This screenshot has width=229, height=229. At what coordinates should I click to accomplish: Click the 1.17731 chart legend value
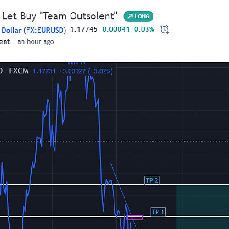(x=44, y=71)
